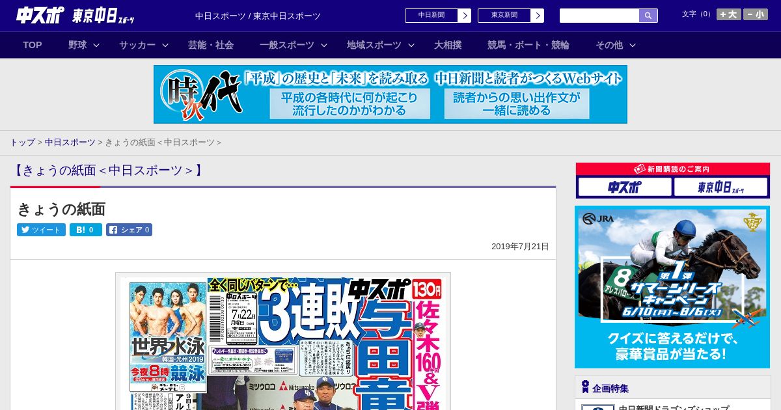
Task: Share via Twitter ツイート button
Action: tap(41, 230)
